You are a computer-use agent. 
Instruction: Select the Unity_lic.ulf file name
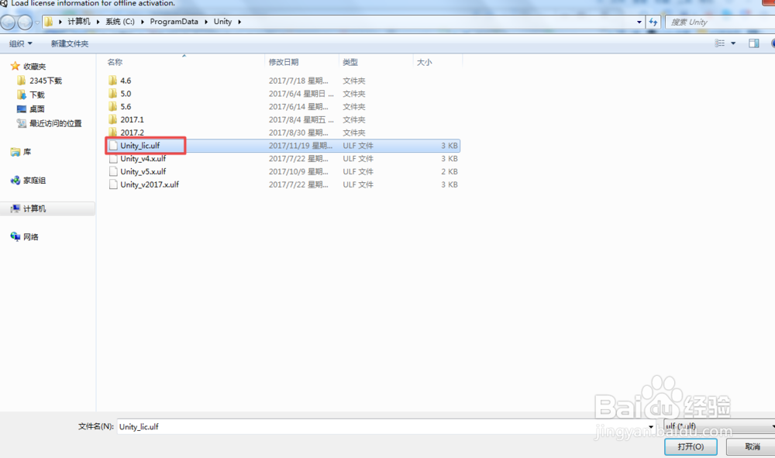[x=139, y=145]
